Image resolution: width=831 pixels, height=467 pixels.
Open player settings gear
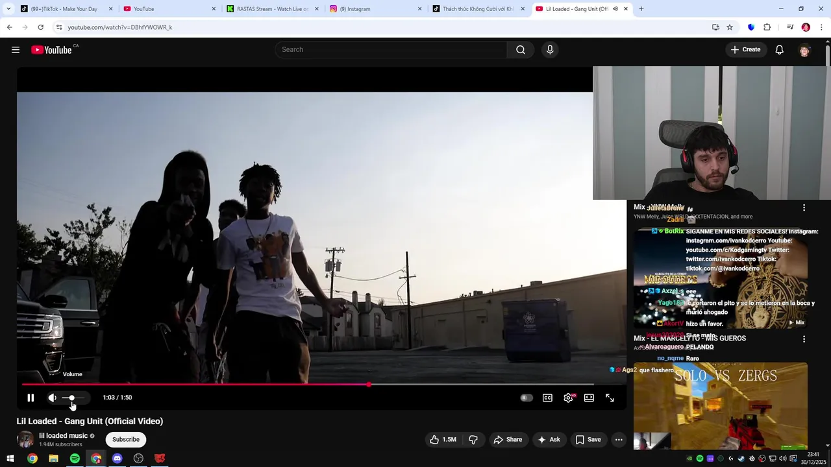pyautogui.click(x=568, y=398)
